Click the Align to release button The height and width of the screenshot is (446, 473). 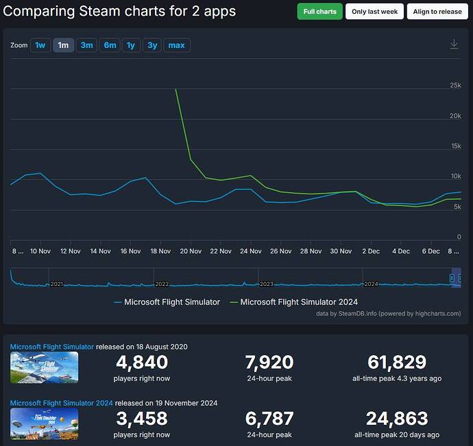[x=437, y=12]
